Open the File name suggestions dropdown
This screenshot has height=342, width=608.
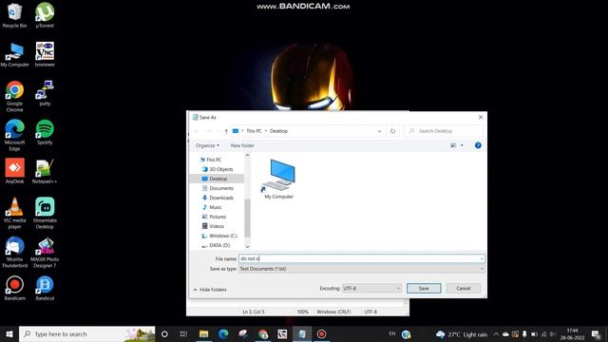(482, 258)
